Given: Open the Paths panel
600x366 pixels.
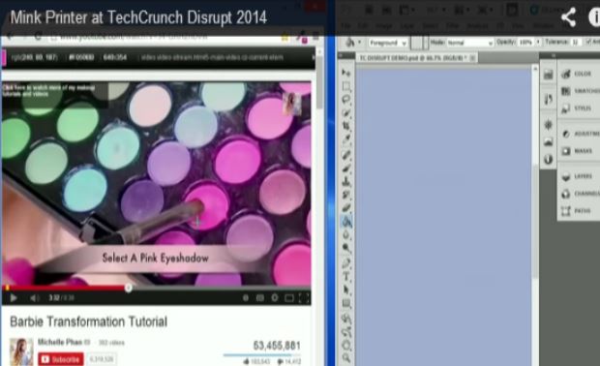Looking at the screenshot, I should pyautogui.click(x=577, y=210).
